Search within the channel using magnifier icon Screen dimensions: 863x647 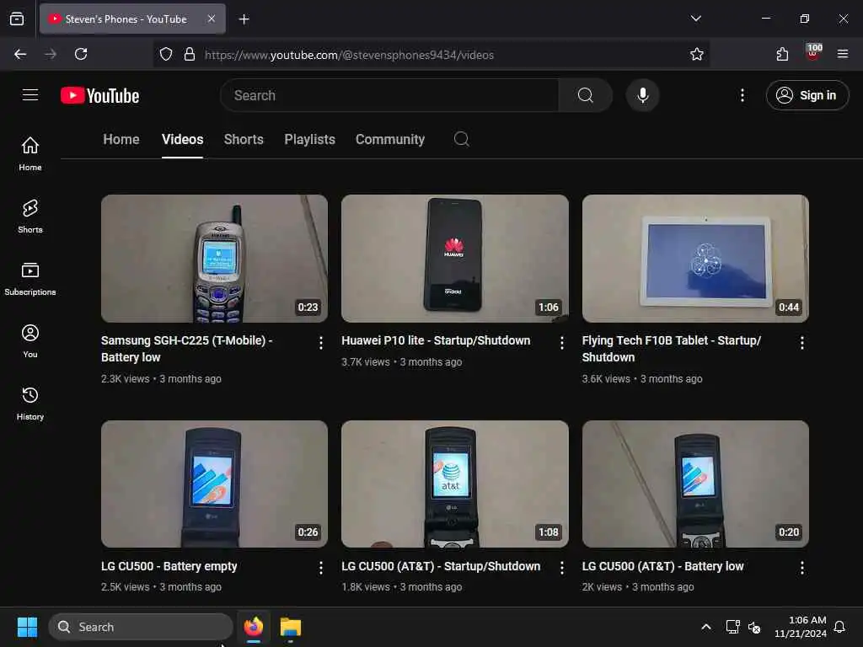(x=461, y=139)
